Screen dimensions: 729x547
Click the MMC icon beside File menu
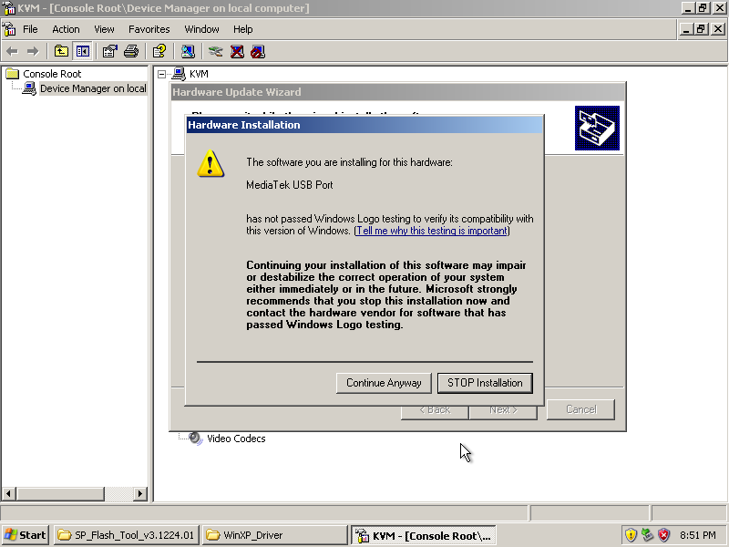click(9, 29)
